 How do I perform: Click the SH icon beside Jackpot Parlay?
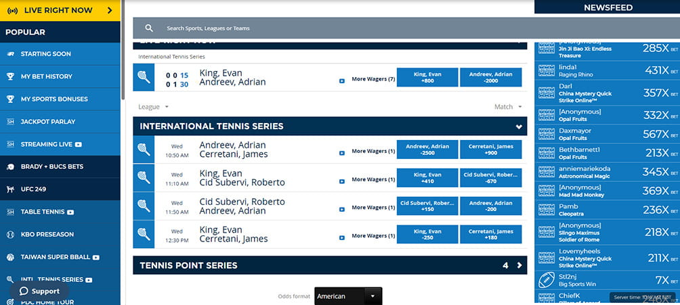(x=10, y=122)
